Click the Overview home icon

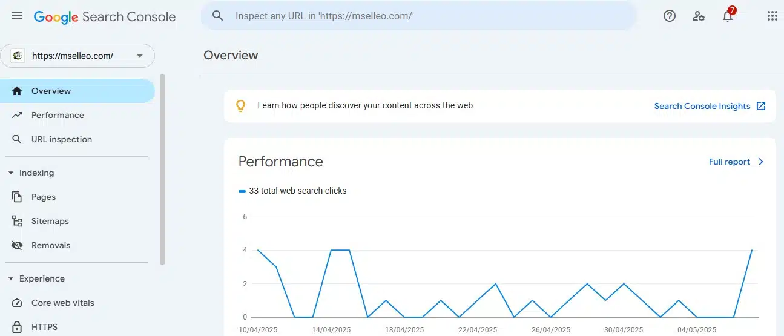(x=17, y=91)
